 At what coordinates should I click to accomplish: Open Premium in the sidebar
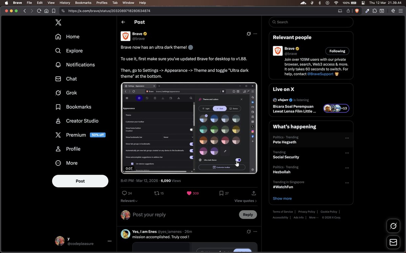pyautogui.click(x=80, y=135)
